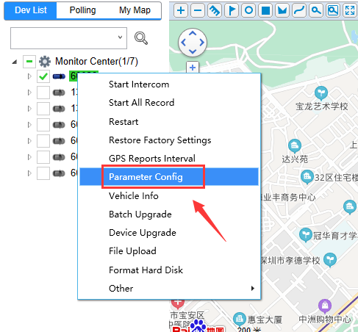Expand the third vehicle's tree node
This screenshot has width=358, height=332.
(x=29, y=109)
